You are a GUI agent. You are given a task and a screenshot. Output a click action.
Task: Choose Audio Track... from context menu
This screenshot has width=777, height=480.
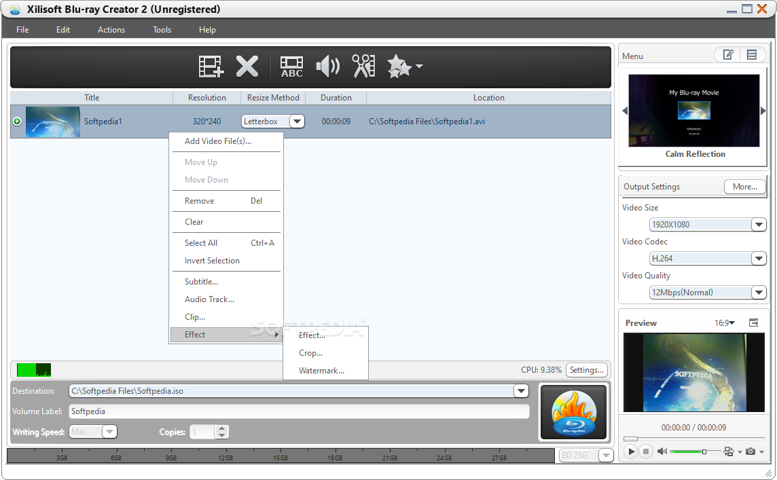226,299
